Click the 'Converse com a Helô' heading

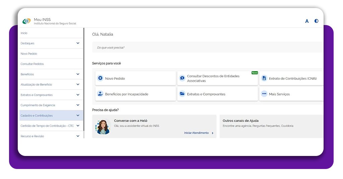131,121
